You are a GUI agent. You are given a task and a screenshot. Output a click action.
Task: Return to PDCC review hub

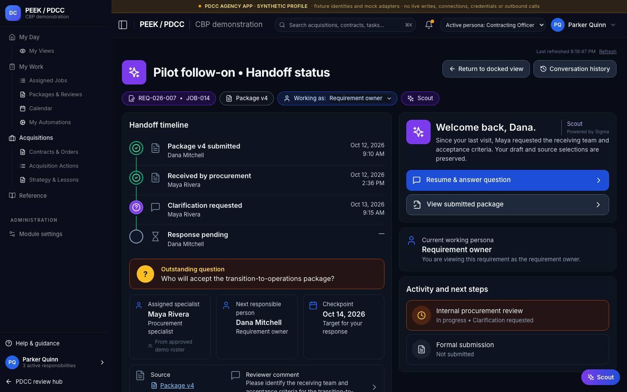34,382
